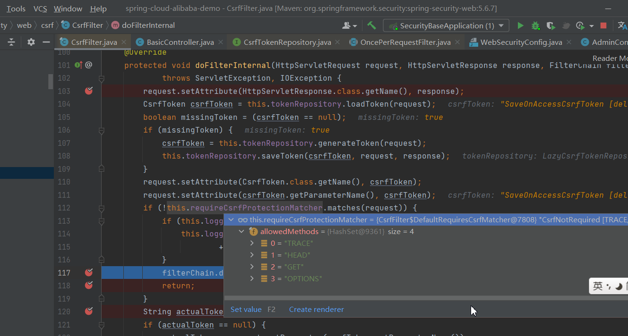The height and width of the screenshot is (336, 628).
Task: Click the Set value link
Action: coord(246,309)
